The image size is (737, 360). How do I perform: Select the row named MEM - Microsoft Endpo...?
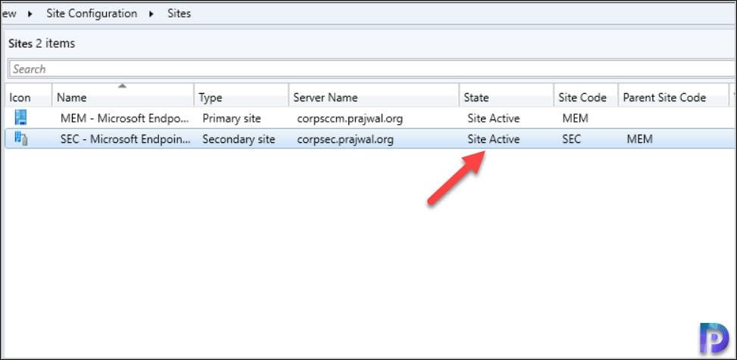pyautogui.click(x=368, y=118)
